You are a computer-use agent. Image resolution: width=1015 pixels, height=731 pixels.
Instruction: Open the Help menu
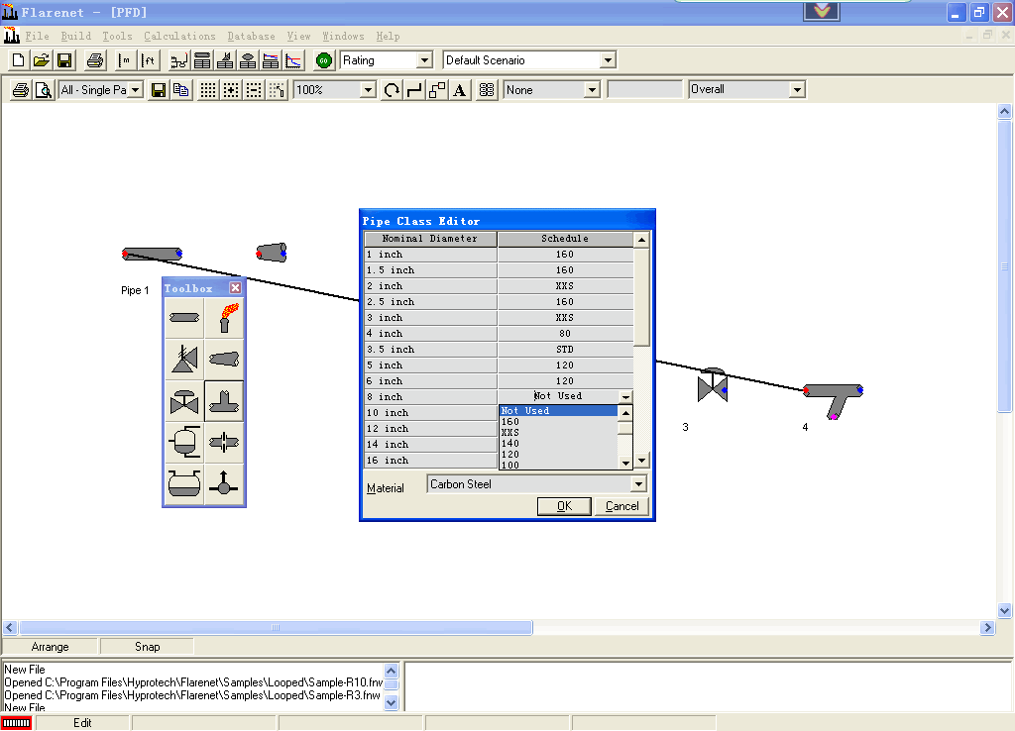tap(388, 37)
